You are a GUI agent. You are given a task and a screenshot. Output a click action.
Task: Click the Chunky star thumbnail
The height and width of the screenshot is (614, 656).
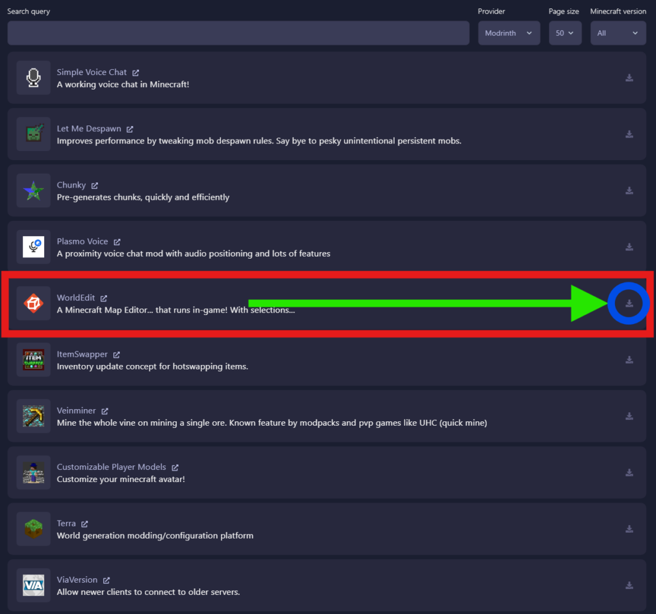click(x=33, y=191)
